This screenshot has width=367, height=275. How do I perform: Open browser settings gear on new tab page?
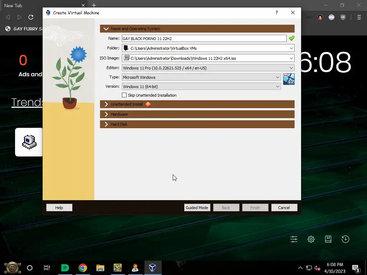pos(311,239)
